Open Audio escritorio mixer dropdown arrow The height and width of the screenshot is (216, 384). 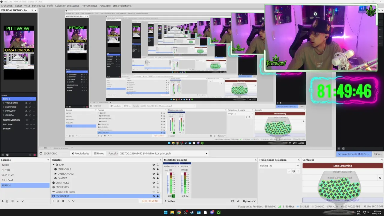tap(178, 166)
